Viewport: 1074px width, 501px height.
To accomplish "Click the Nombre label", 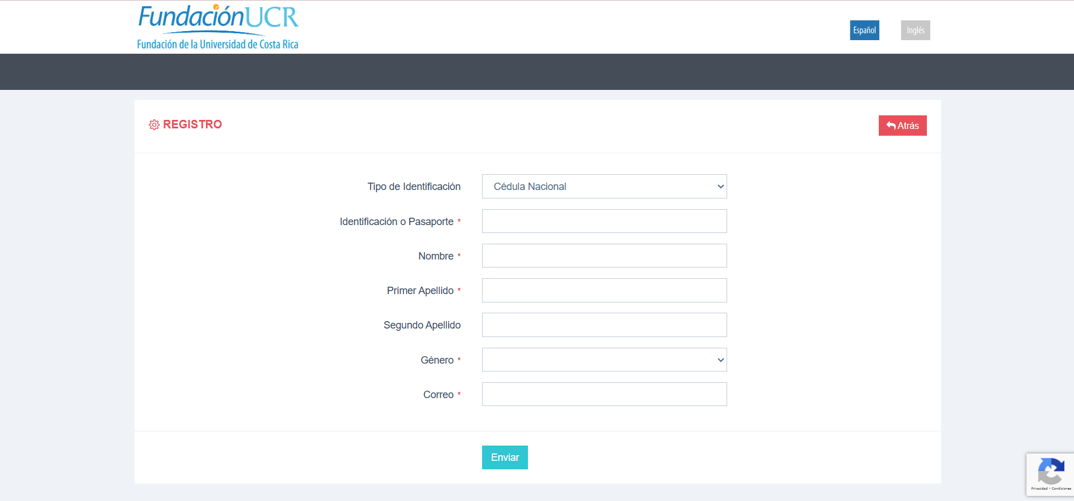I will 436,256.
